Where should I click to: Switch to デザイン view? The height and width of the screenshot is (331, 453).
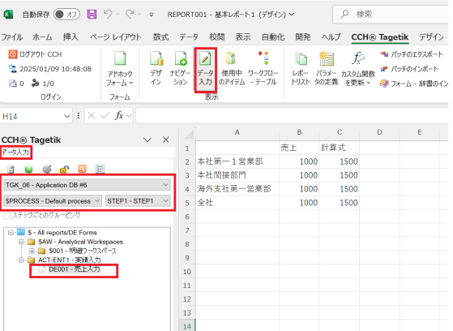coord(156,69)
